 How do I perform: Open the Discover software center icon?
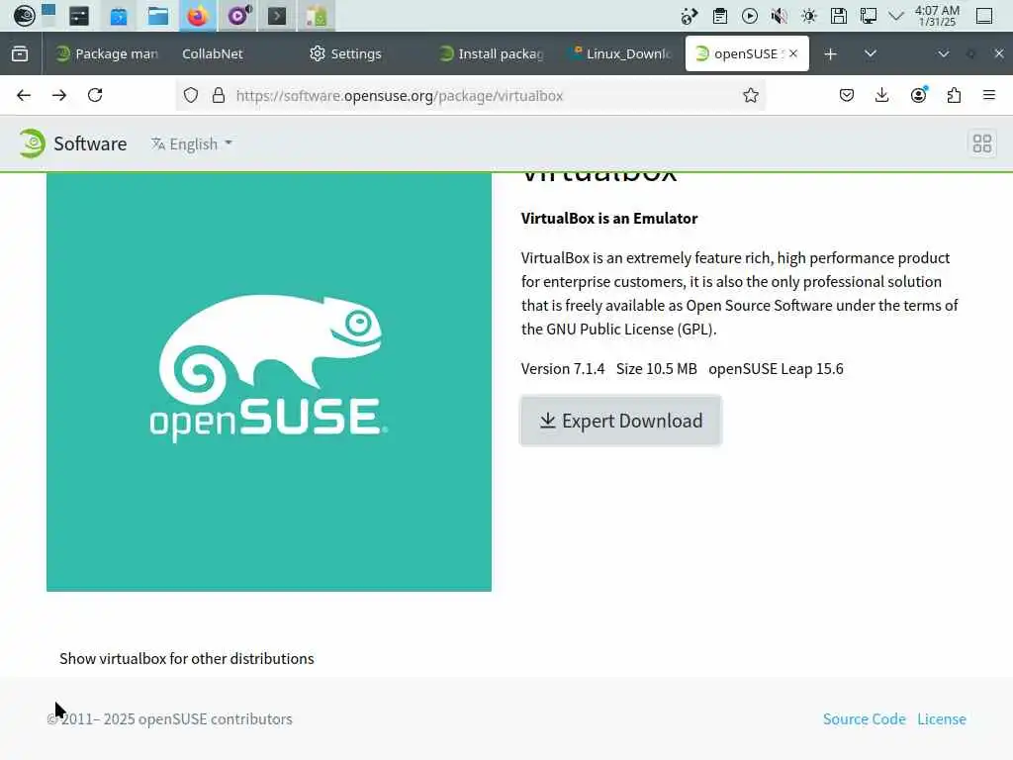[119, 16]
